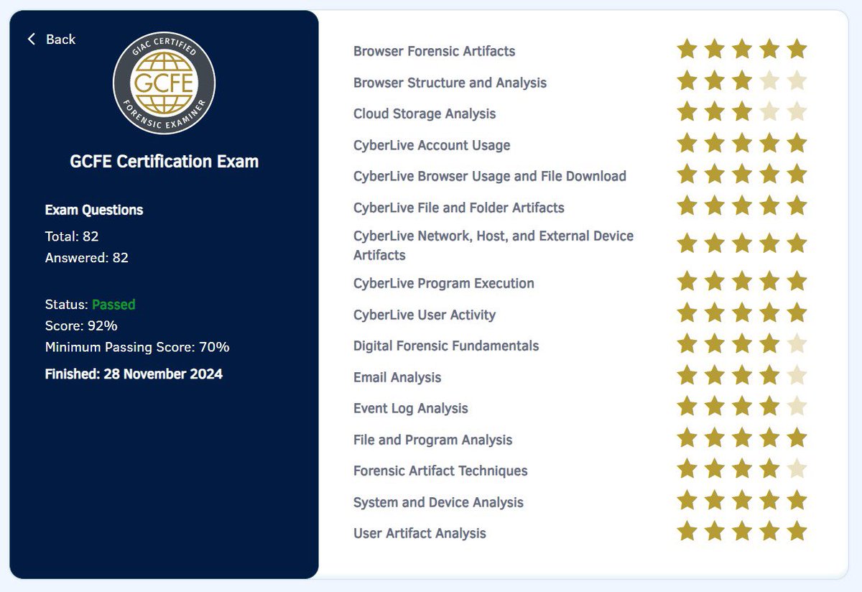Screen dimensions: 862x592
Task: Click faded fifth star of Digital Forensic Fundamentals
Action: click(797, 343)
